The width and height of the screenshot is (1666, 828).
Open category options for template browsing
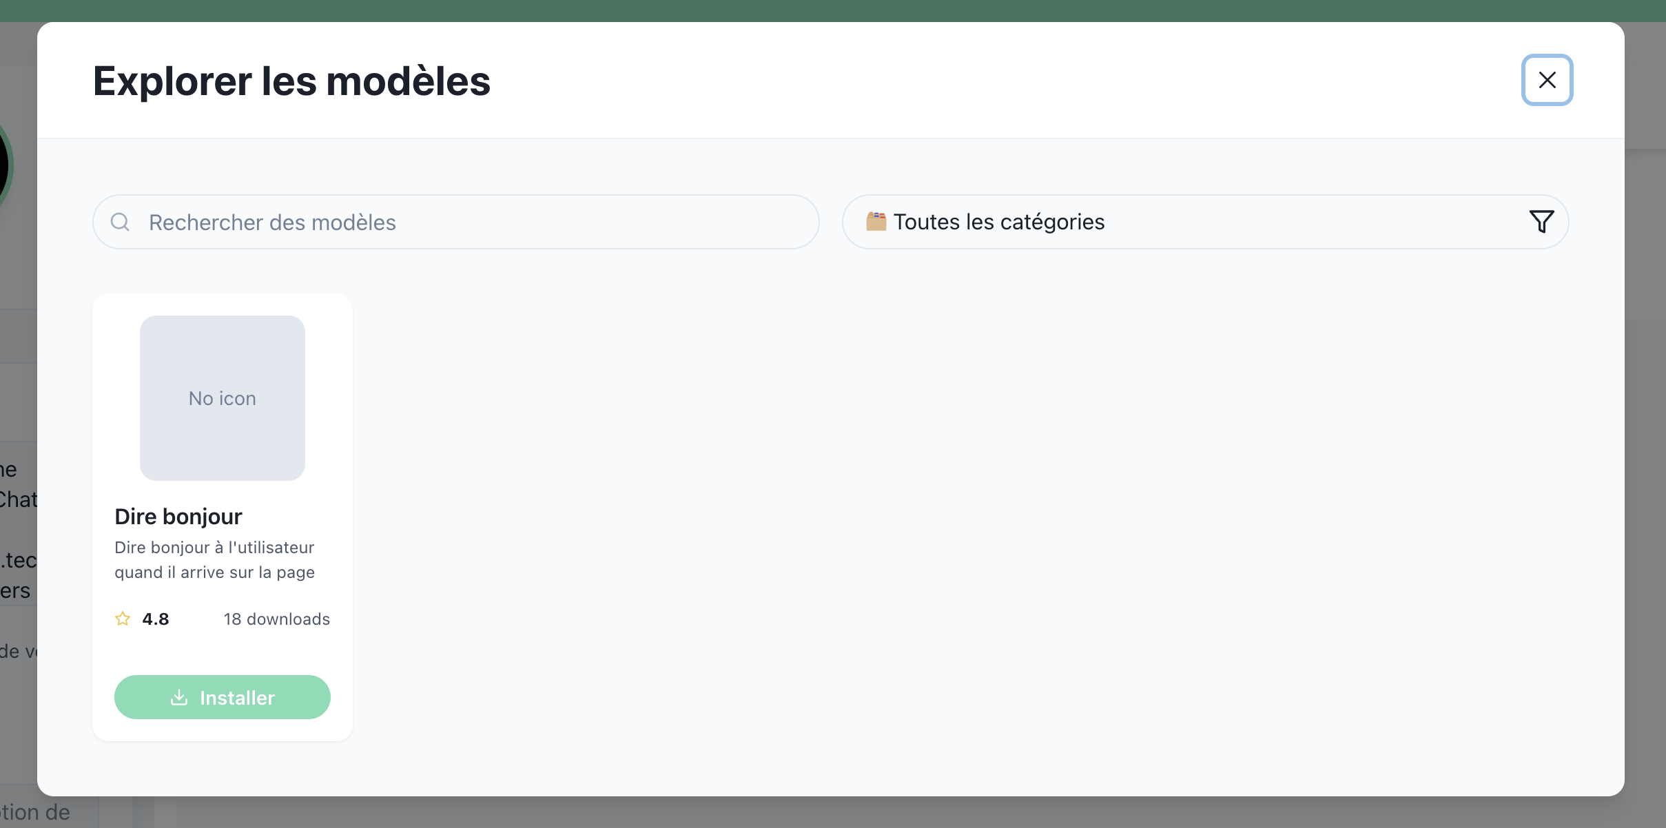(x=1206, y=221)
